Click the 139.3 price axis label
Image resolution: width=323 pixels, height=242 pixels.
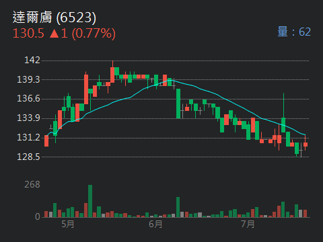pyautogui.click(x=28, y=79)
